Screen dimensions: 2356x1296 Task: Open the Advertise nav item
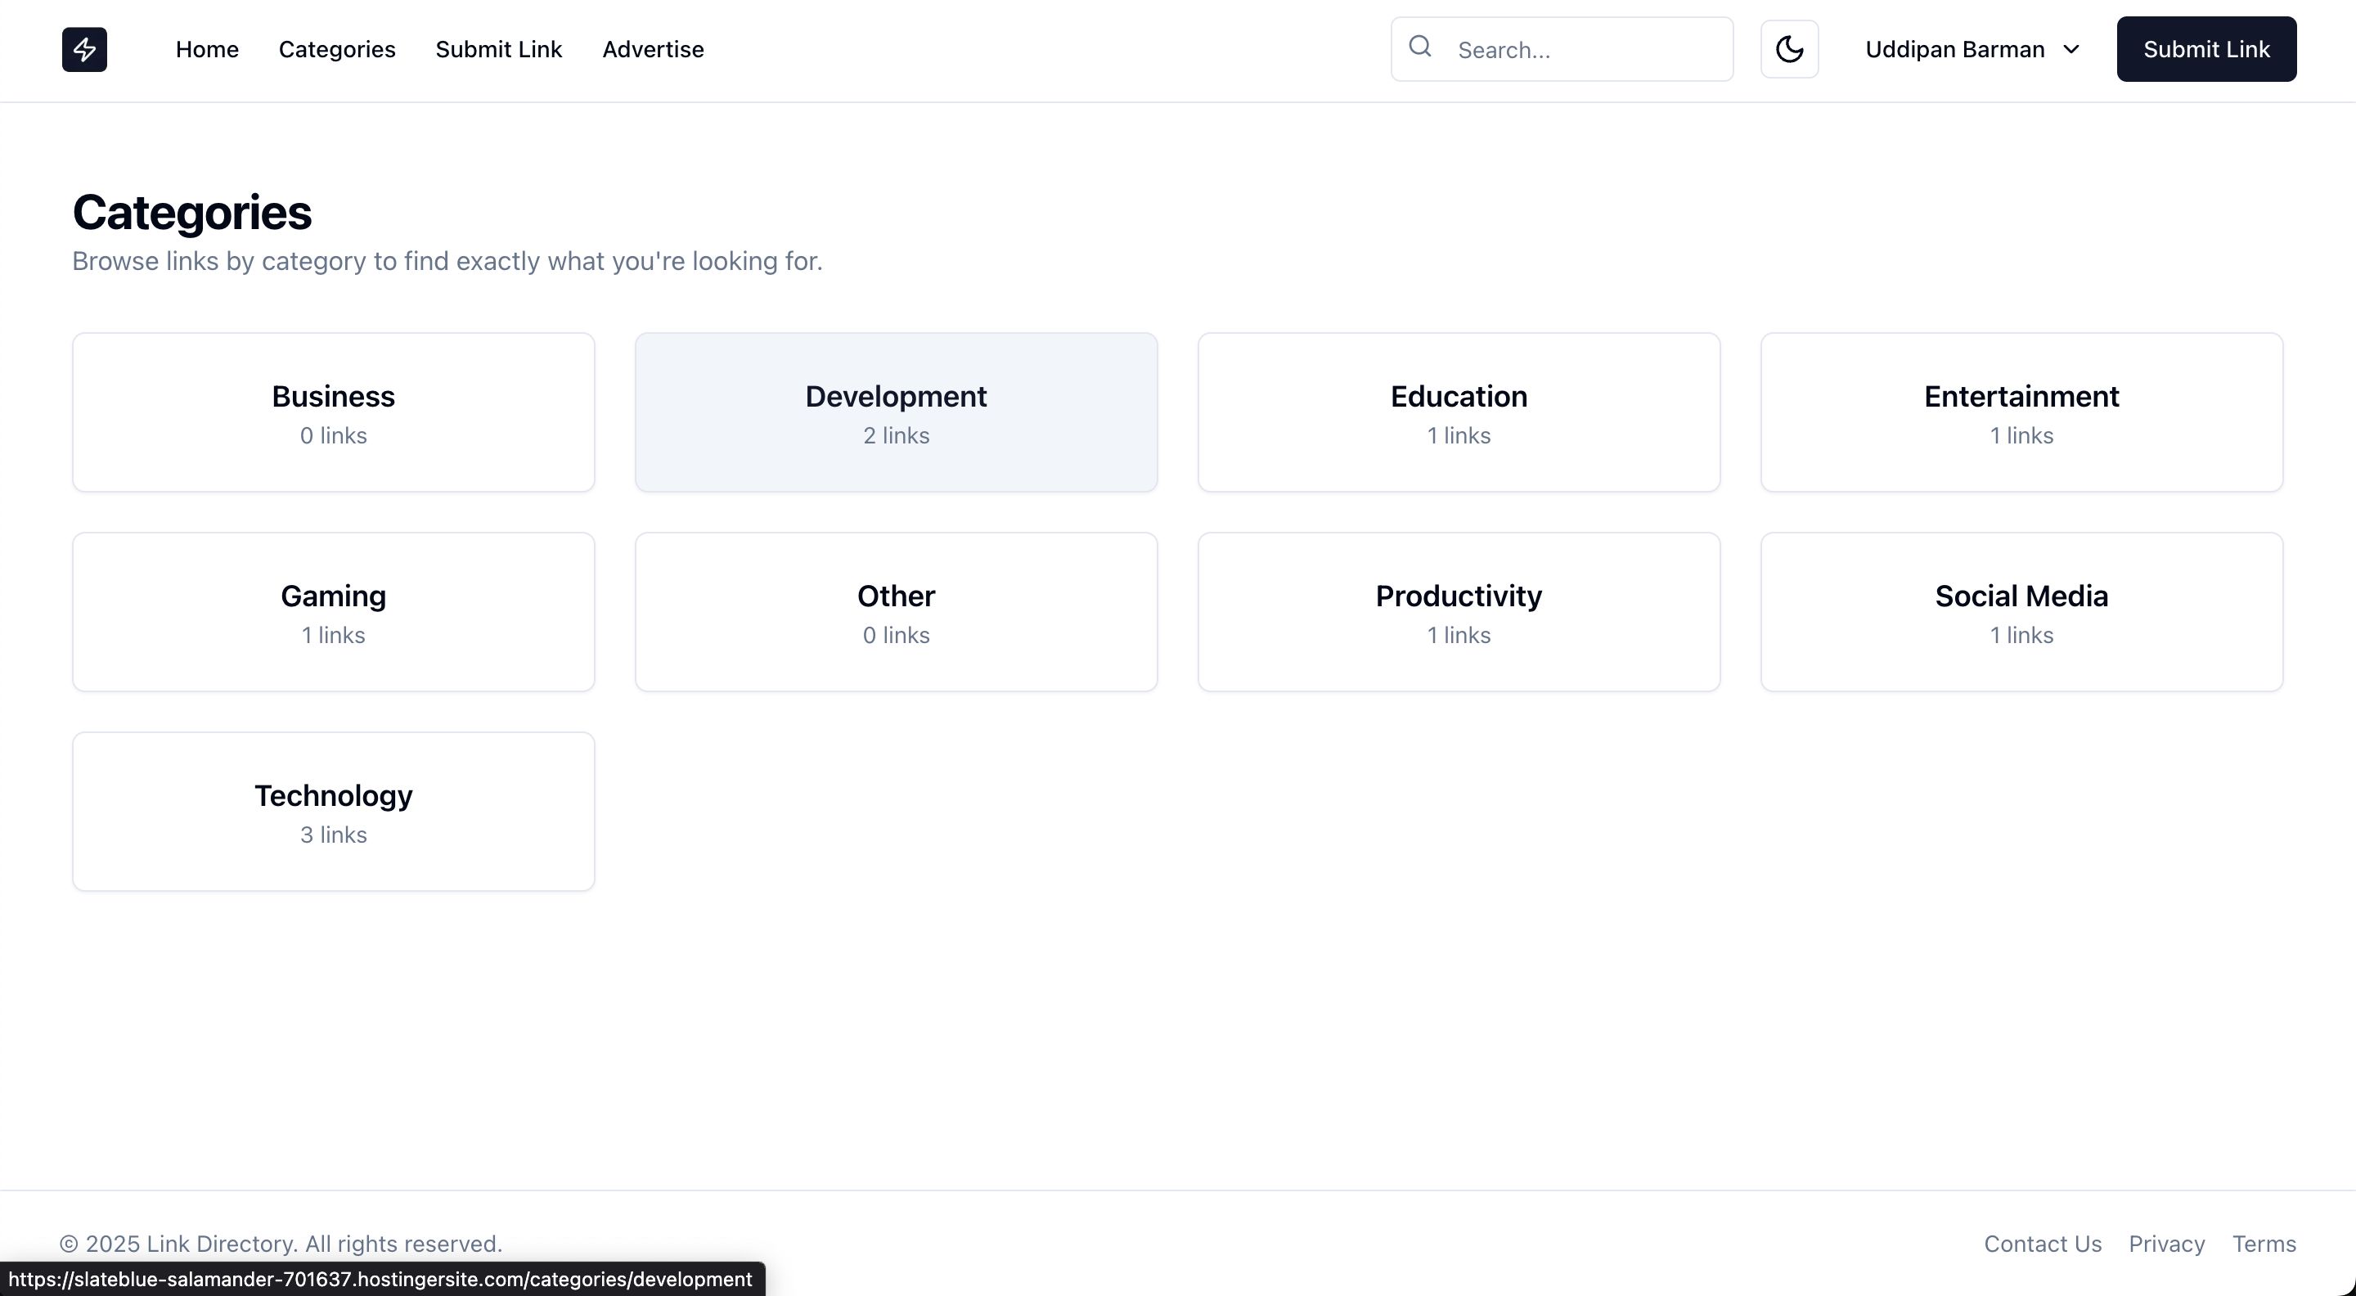[x=652, y=49]
